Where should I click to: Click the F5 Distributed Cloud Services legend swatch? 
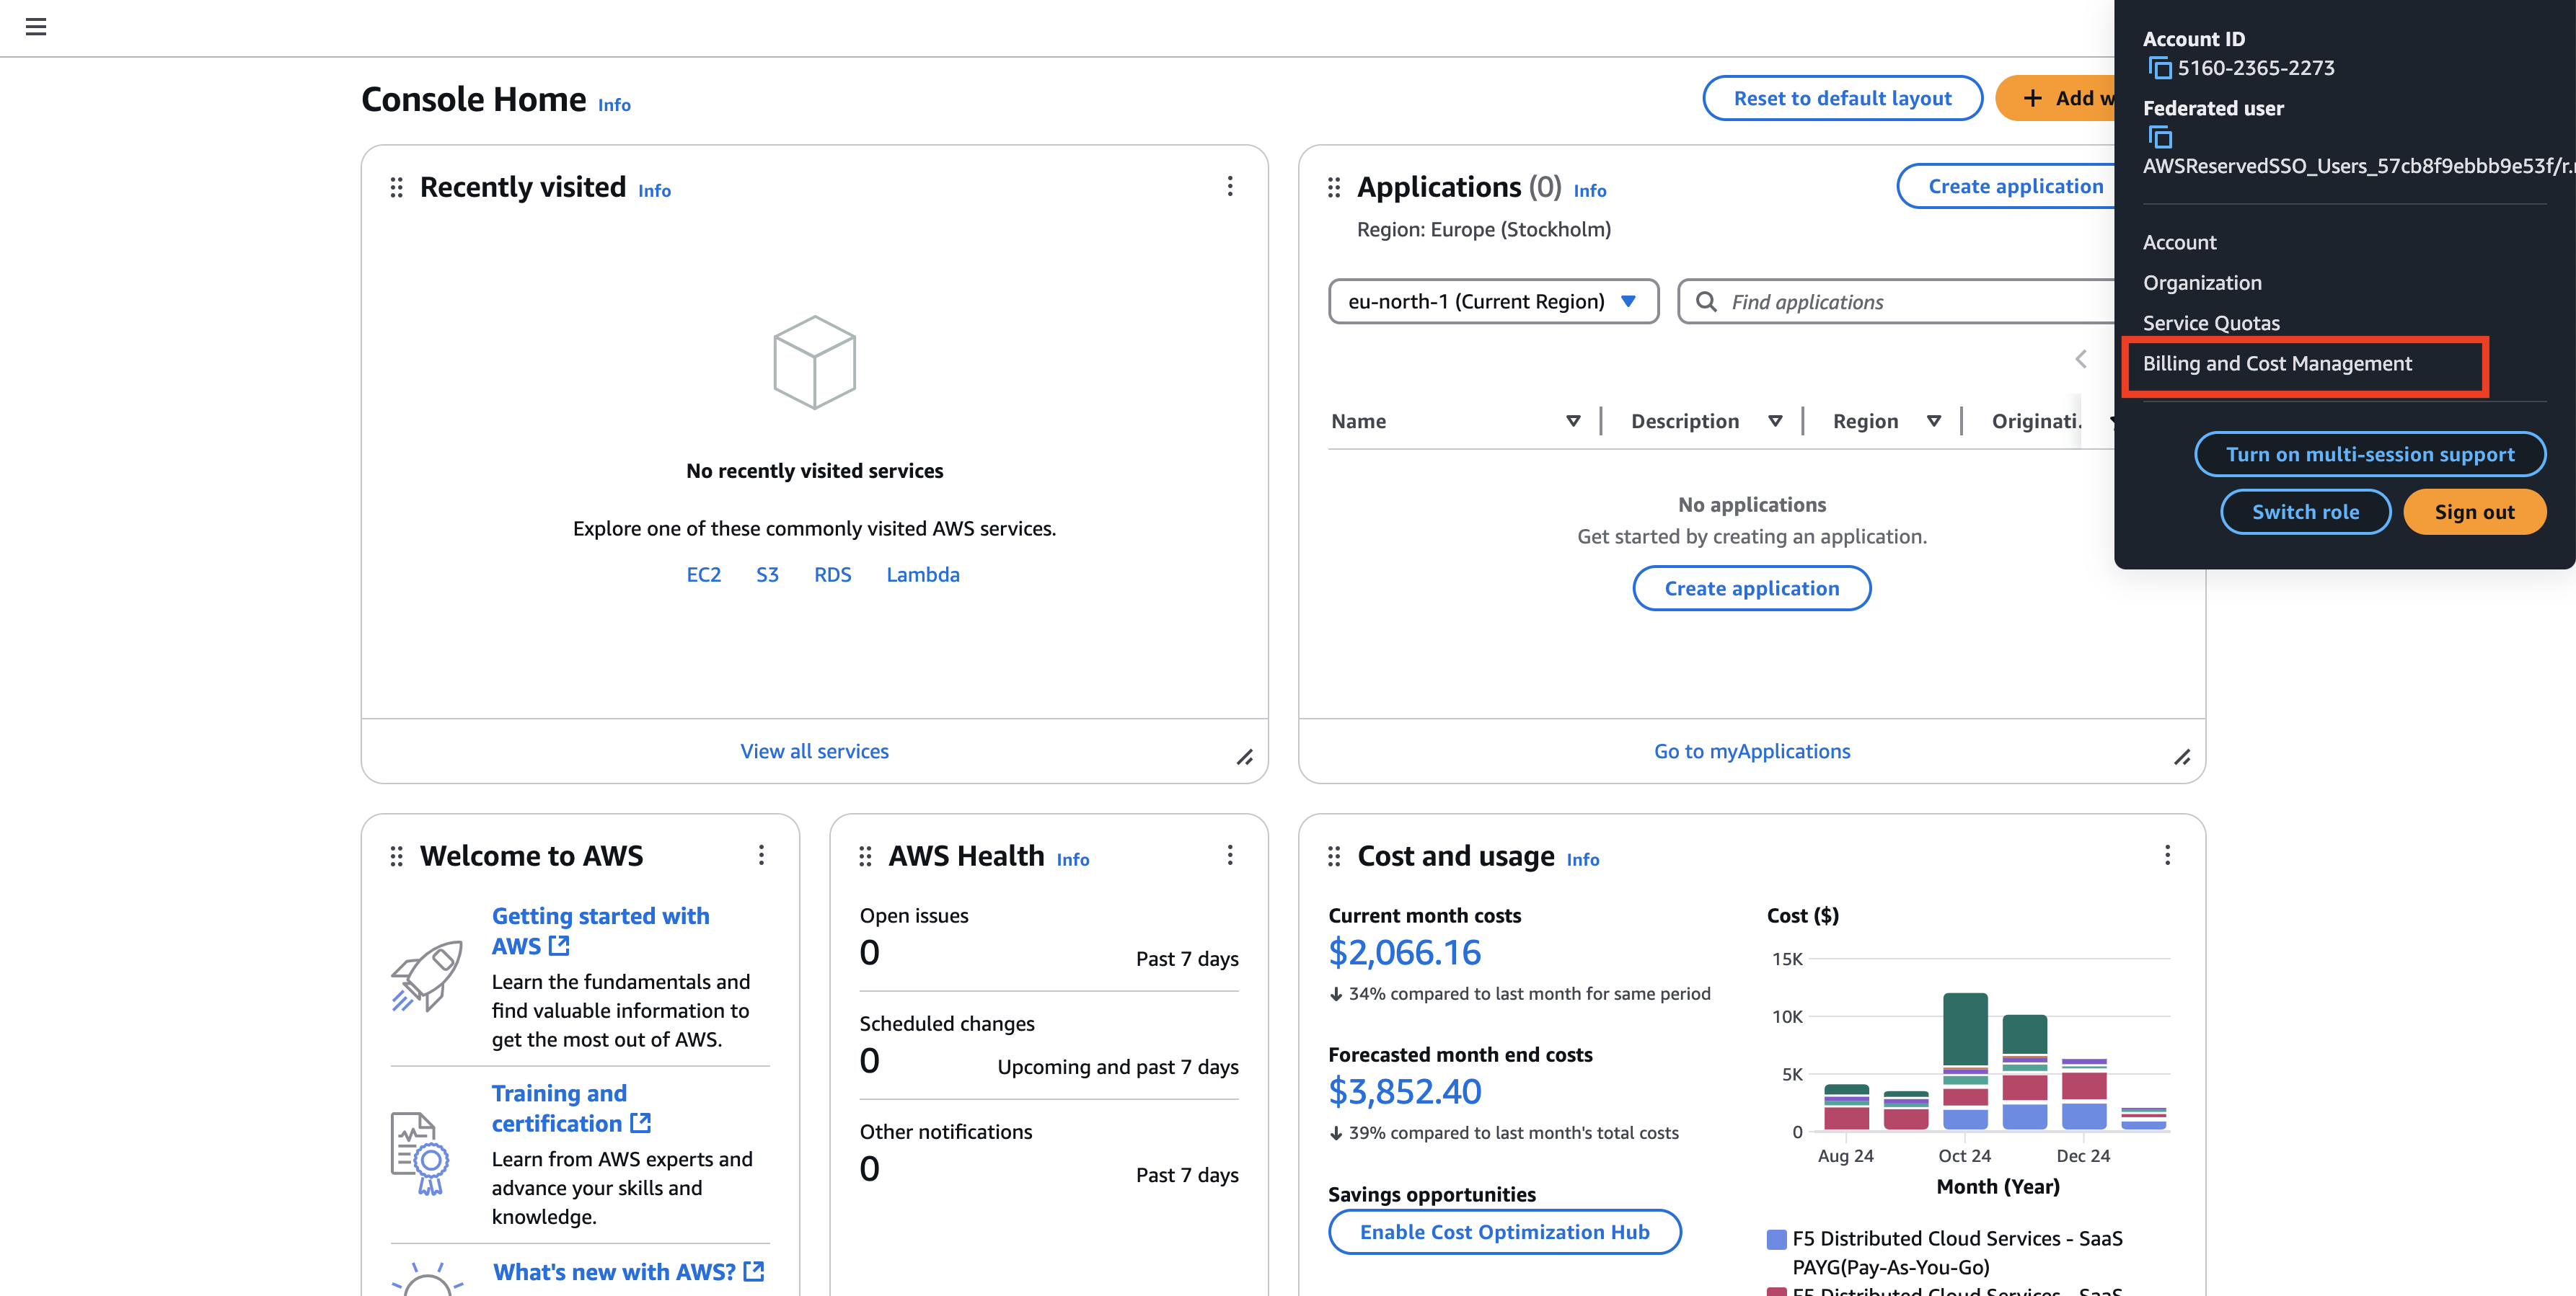tap(1777, 1238)
